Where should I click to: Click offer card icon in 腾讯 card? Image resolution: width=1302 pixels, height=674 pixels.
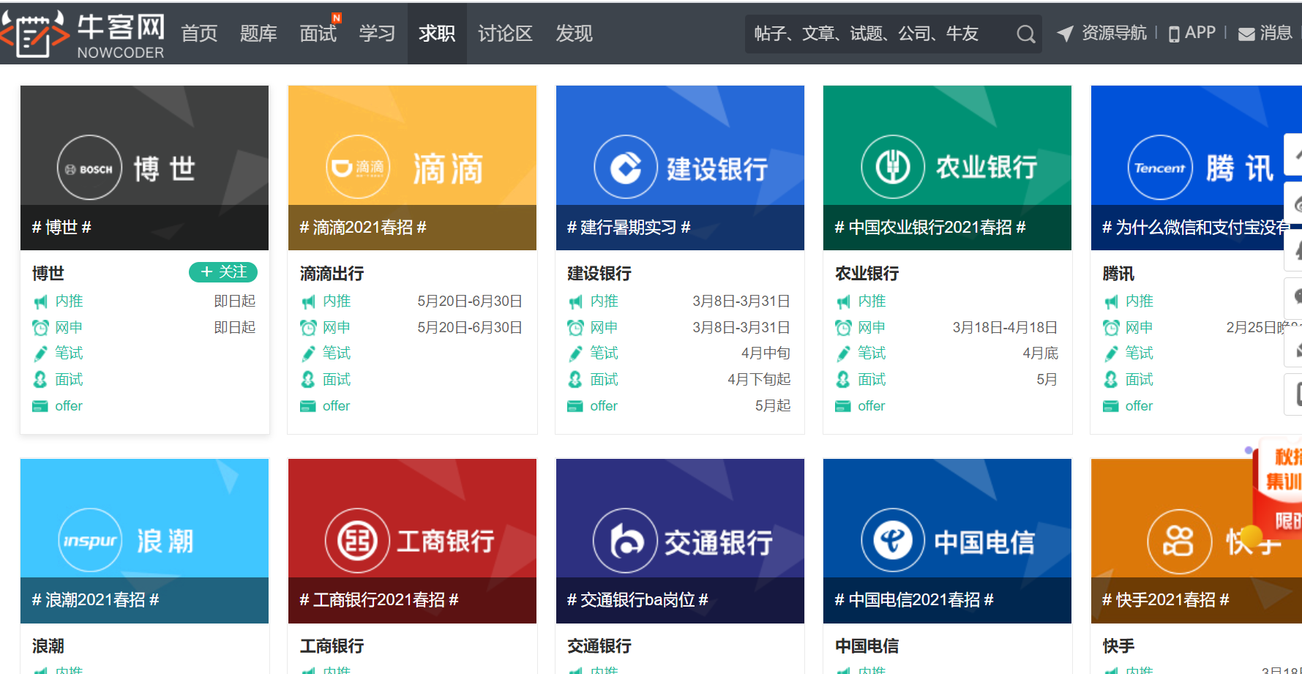tap(1111, 406)
